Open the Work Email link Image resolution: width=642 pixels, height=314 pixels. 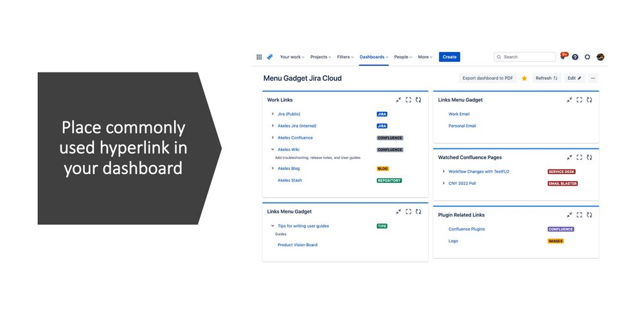click(x=459, y=114)
